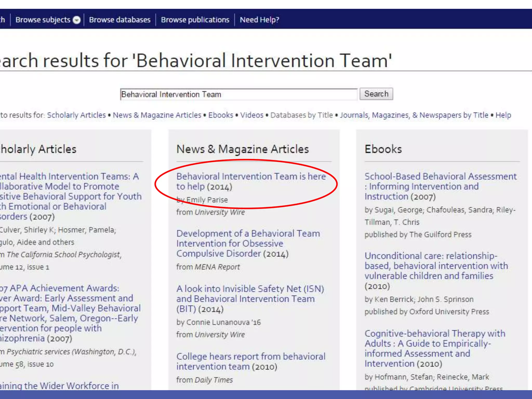The height and width of the screenshot is (399, 532).
Task: Jump to Ebooks results link
Action: 221,115
